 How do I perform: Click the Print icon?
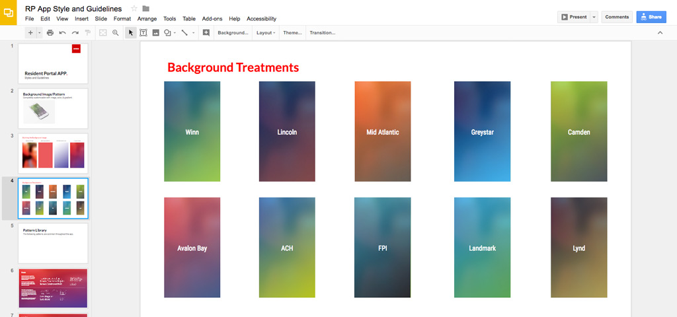(x=50, y=33)
